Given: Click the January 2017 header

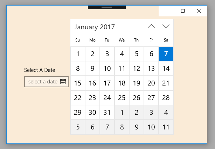Looking at the screenshot, I should point(95,27).
